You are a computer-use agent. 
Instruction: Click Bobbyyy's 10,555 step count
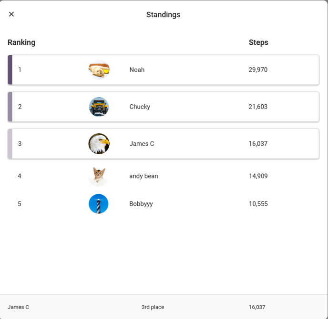coord(258,204)
